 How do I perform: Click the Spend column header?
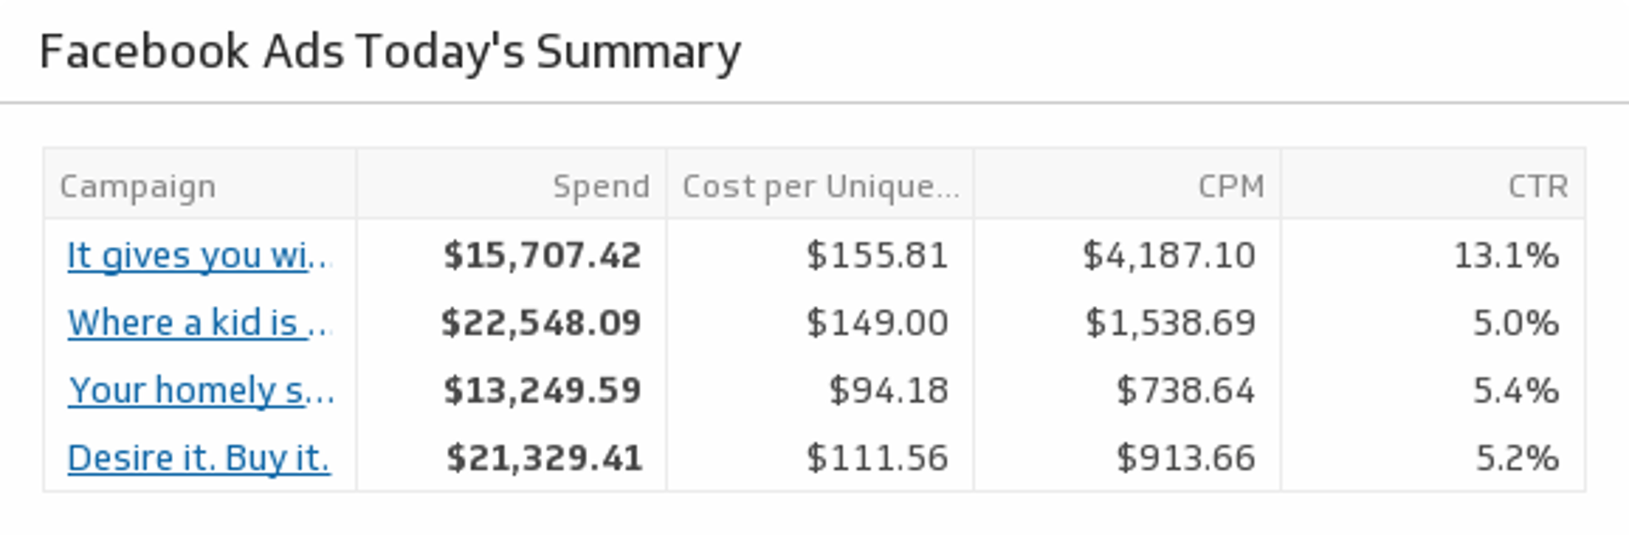601,187
